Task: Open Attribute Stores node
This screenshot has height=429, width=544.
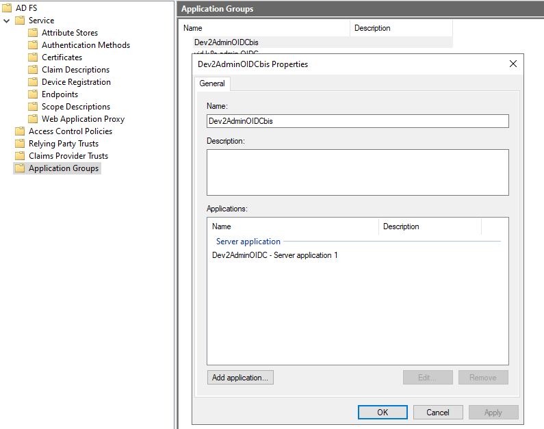Action: 70,33
